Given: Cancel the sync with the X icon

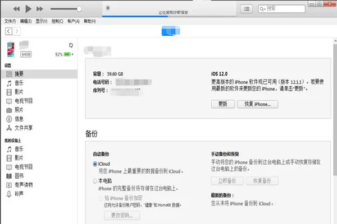Looking at the screenshot, I should coord(108,8).
